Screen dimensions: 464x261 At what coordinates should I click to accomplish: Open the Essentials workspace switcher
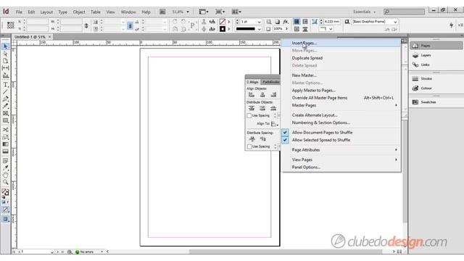click(364, 12)
